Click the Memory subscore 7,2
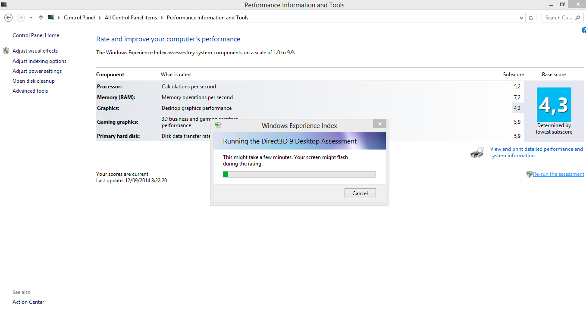Screen dimensions: 586x312 pos(517,97)
